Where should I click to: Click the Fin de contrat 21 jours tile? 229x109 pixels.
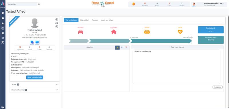211,40
